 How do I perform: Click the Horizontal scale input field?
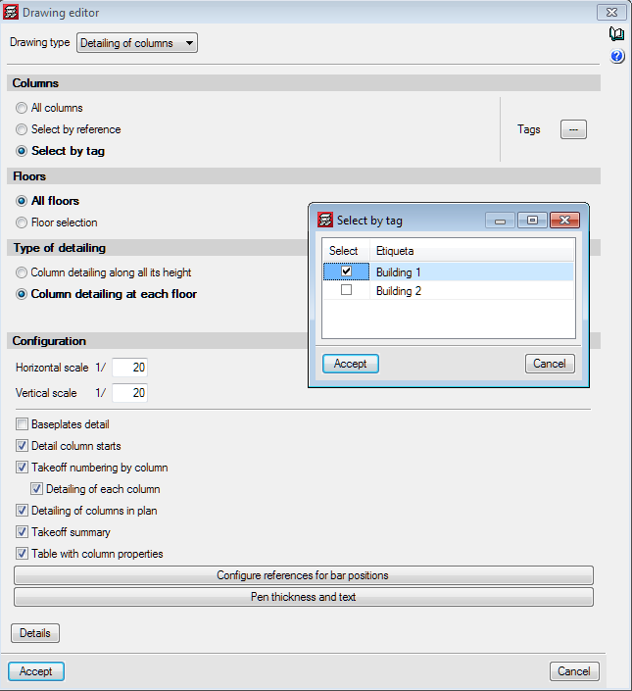129,368
